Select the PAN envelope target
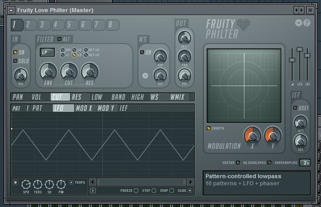321x207 pixels. (x=21, y=97)
